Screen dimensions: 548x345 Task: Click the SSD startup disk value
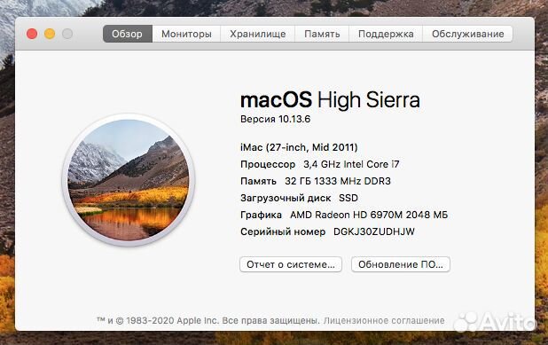click(348, 198)
